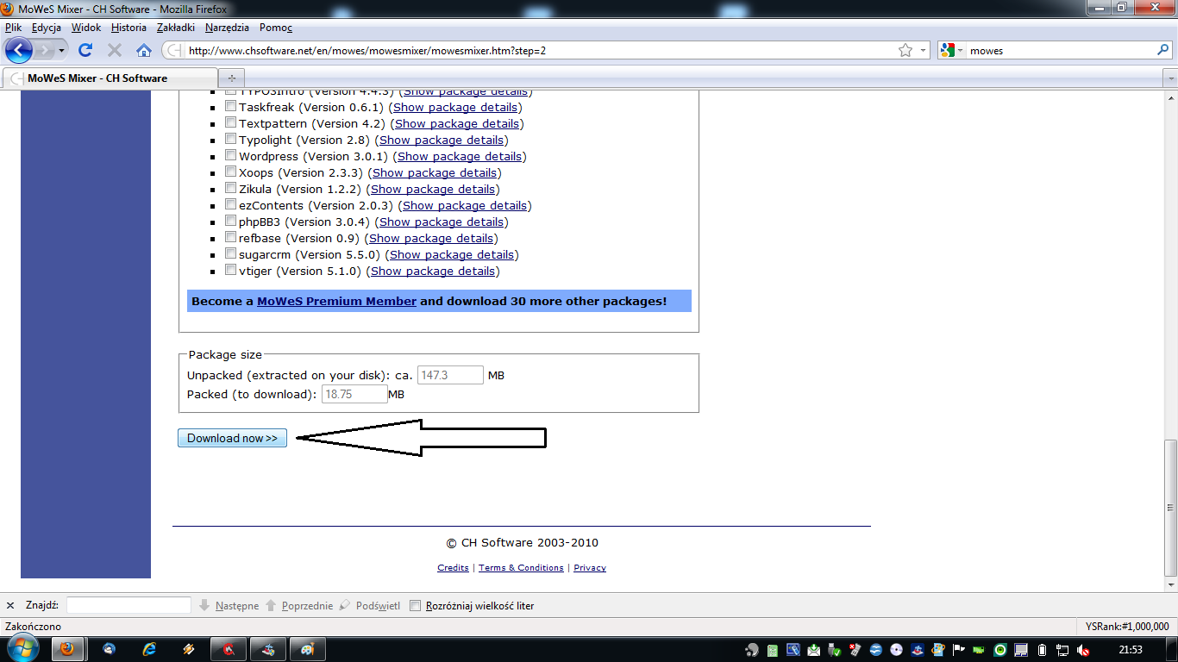Open the Paint taskbar button

click(306, 649)
